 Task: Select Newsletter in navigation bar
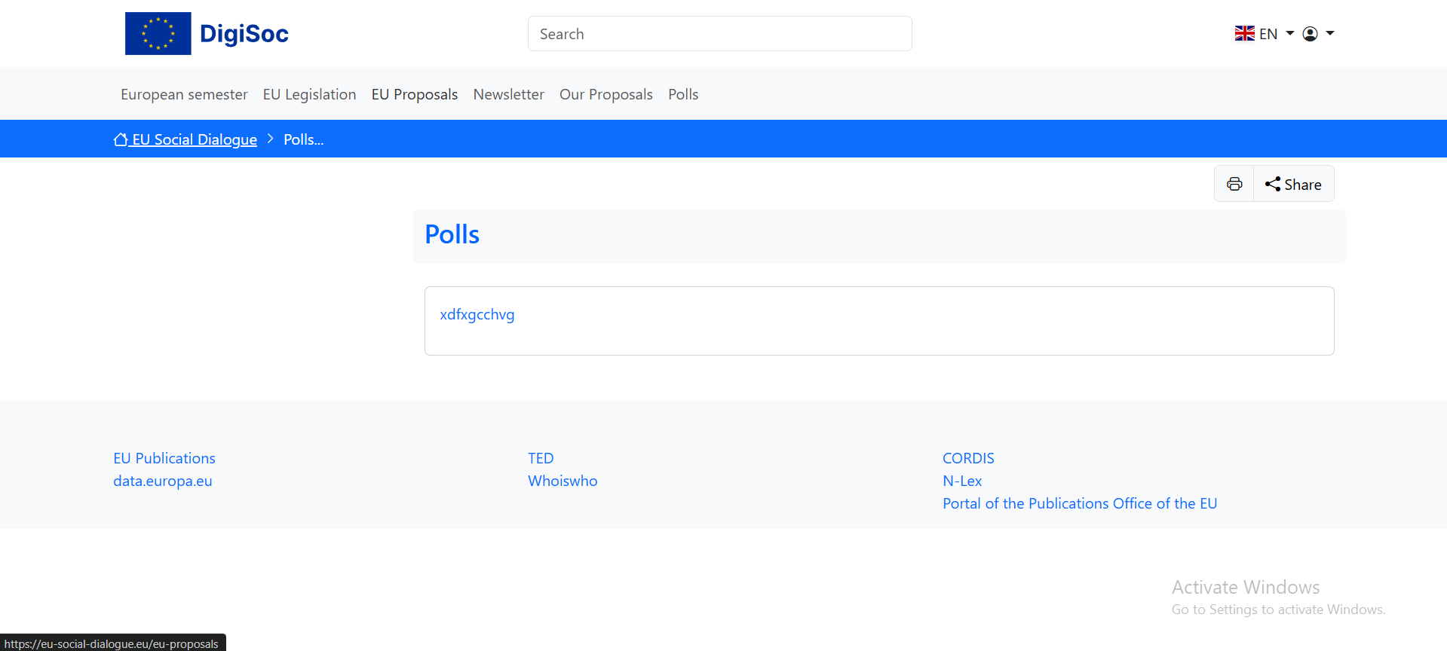click(508, 94)
